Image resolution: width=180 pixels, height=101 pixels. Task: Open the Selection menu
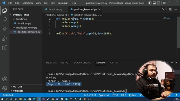tap(28, 3)
